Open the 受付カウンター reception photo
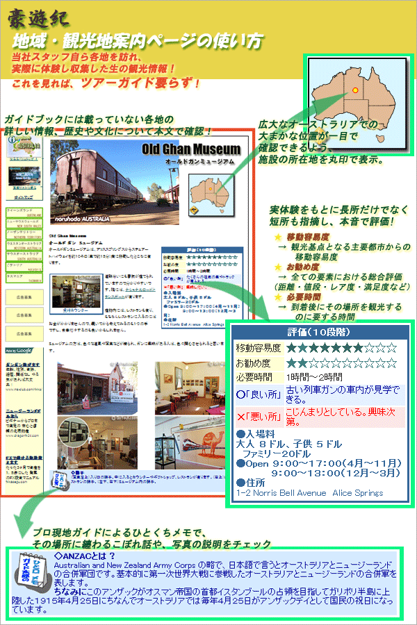The image size is (417, 625). [76, 293]
